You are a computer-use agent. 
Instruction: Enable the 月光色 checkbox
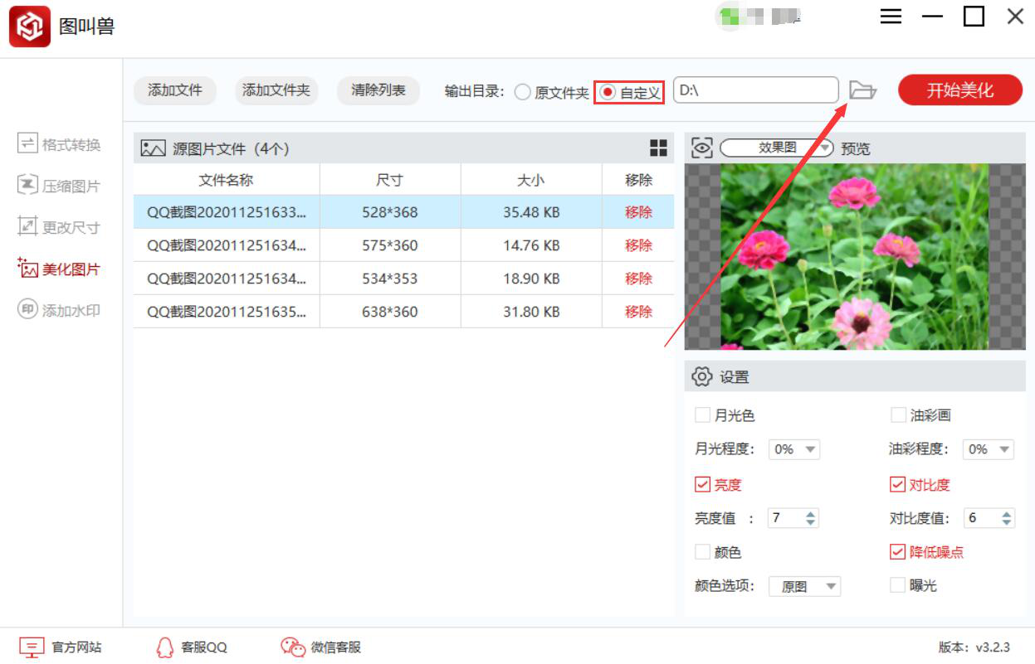tap(702, 415)
